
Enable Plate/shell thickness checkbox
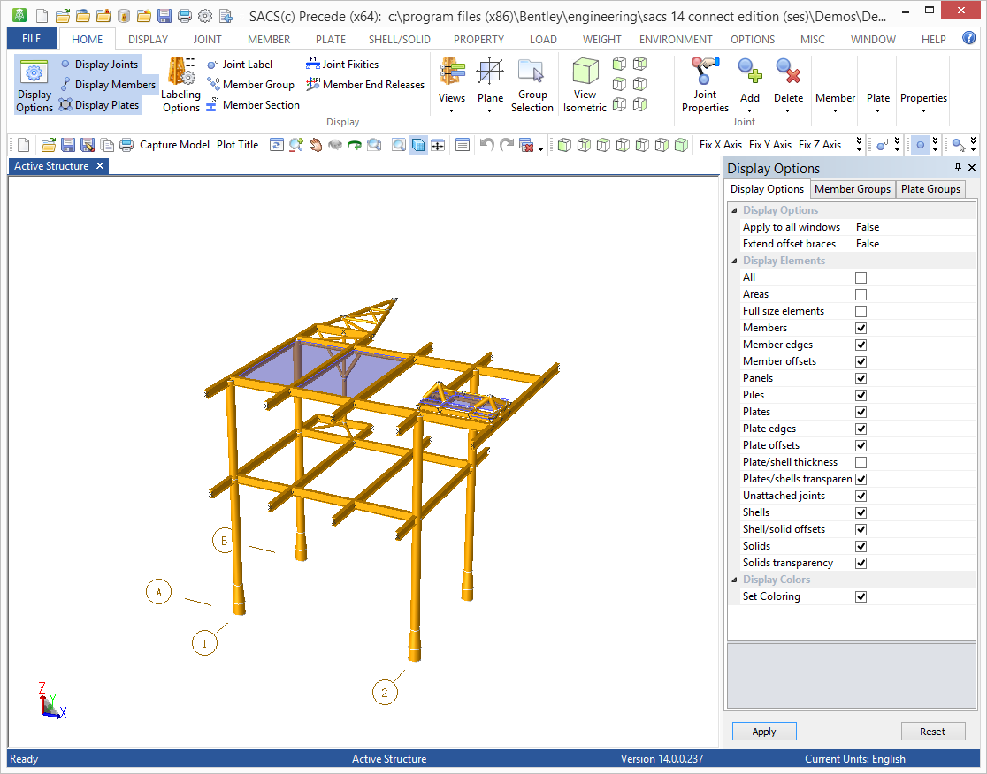point(861,462)
